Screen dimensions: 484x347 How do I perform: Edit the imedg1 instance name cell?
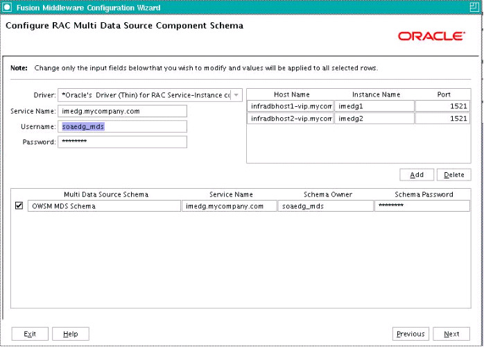click(375, 106)
